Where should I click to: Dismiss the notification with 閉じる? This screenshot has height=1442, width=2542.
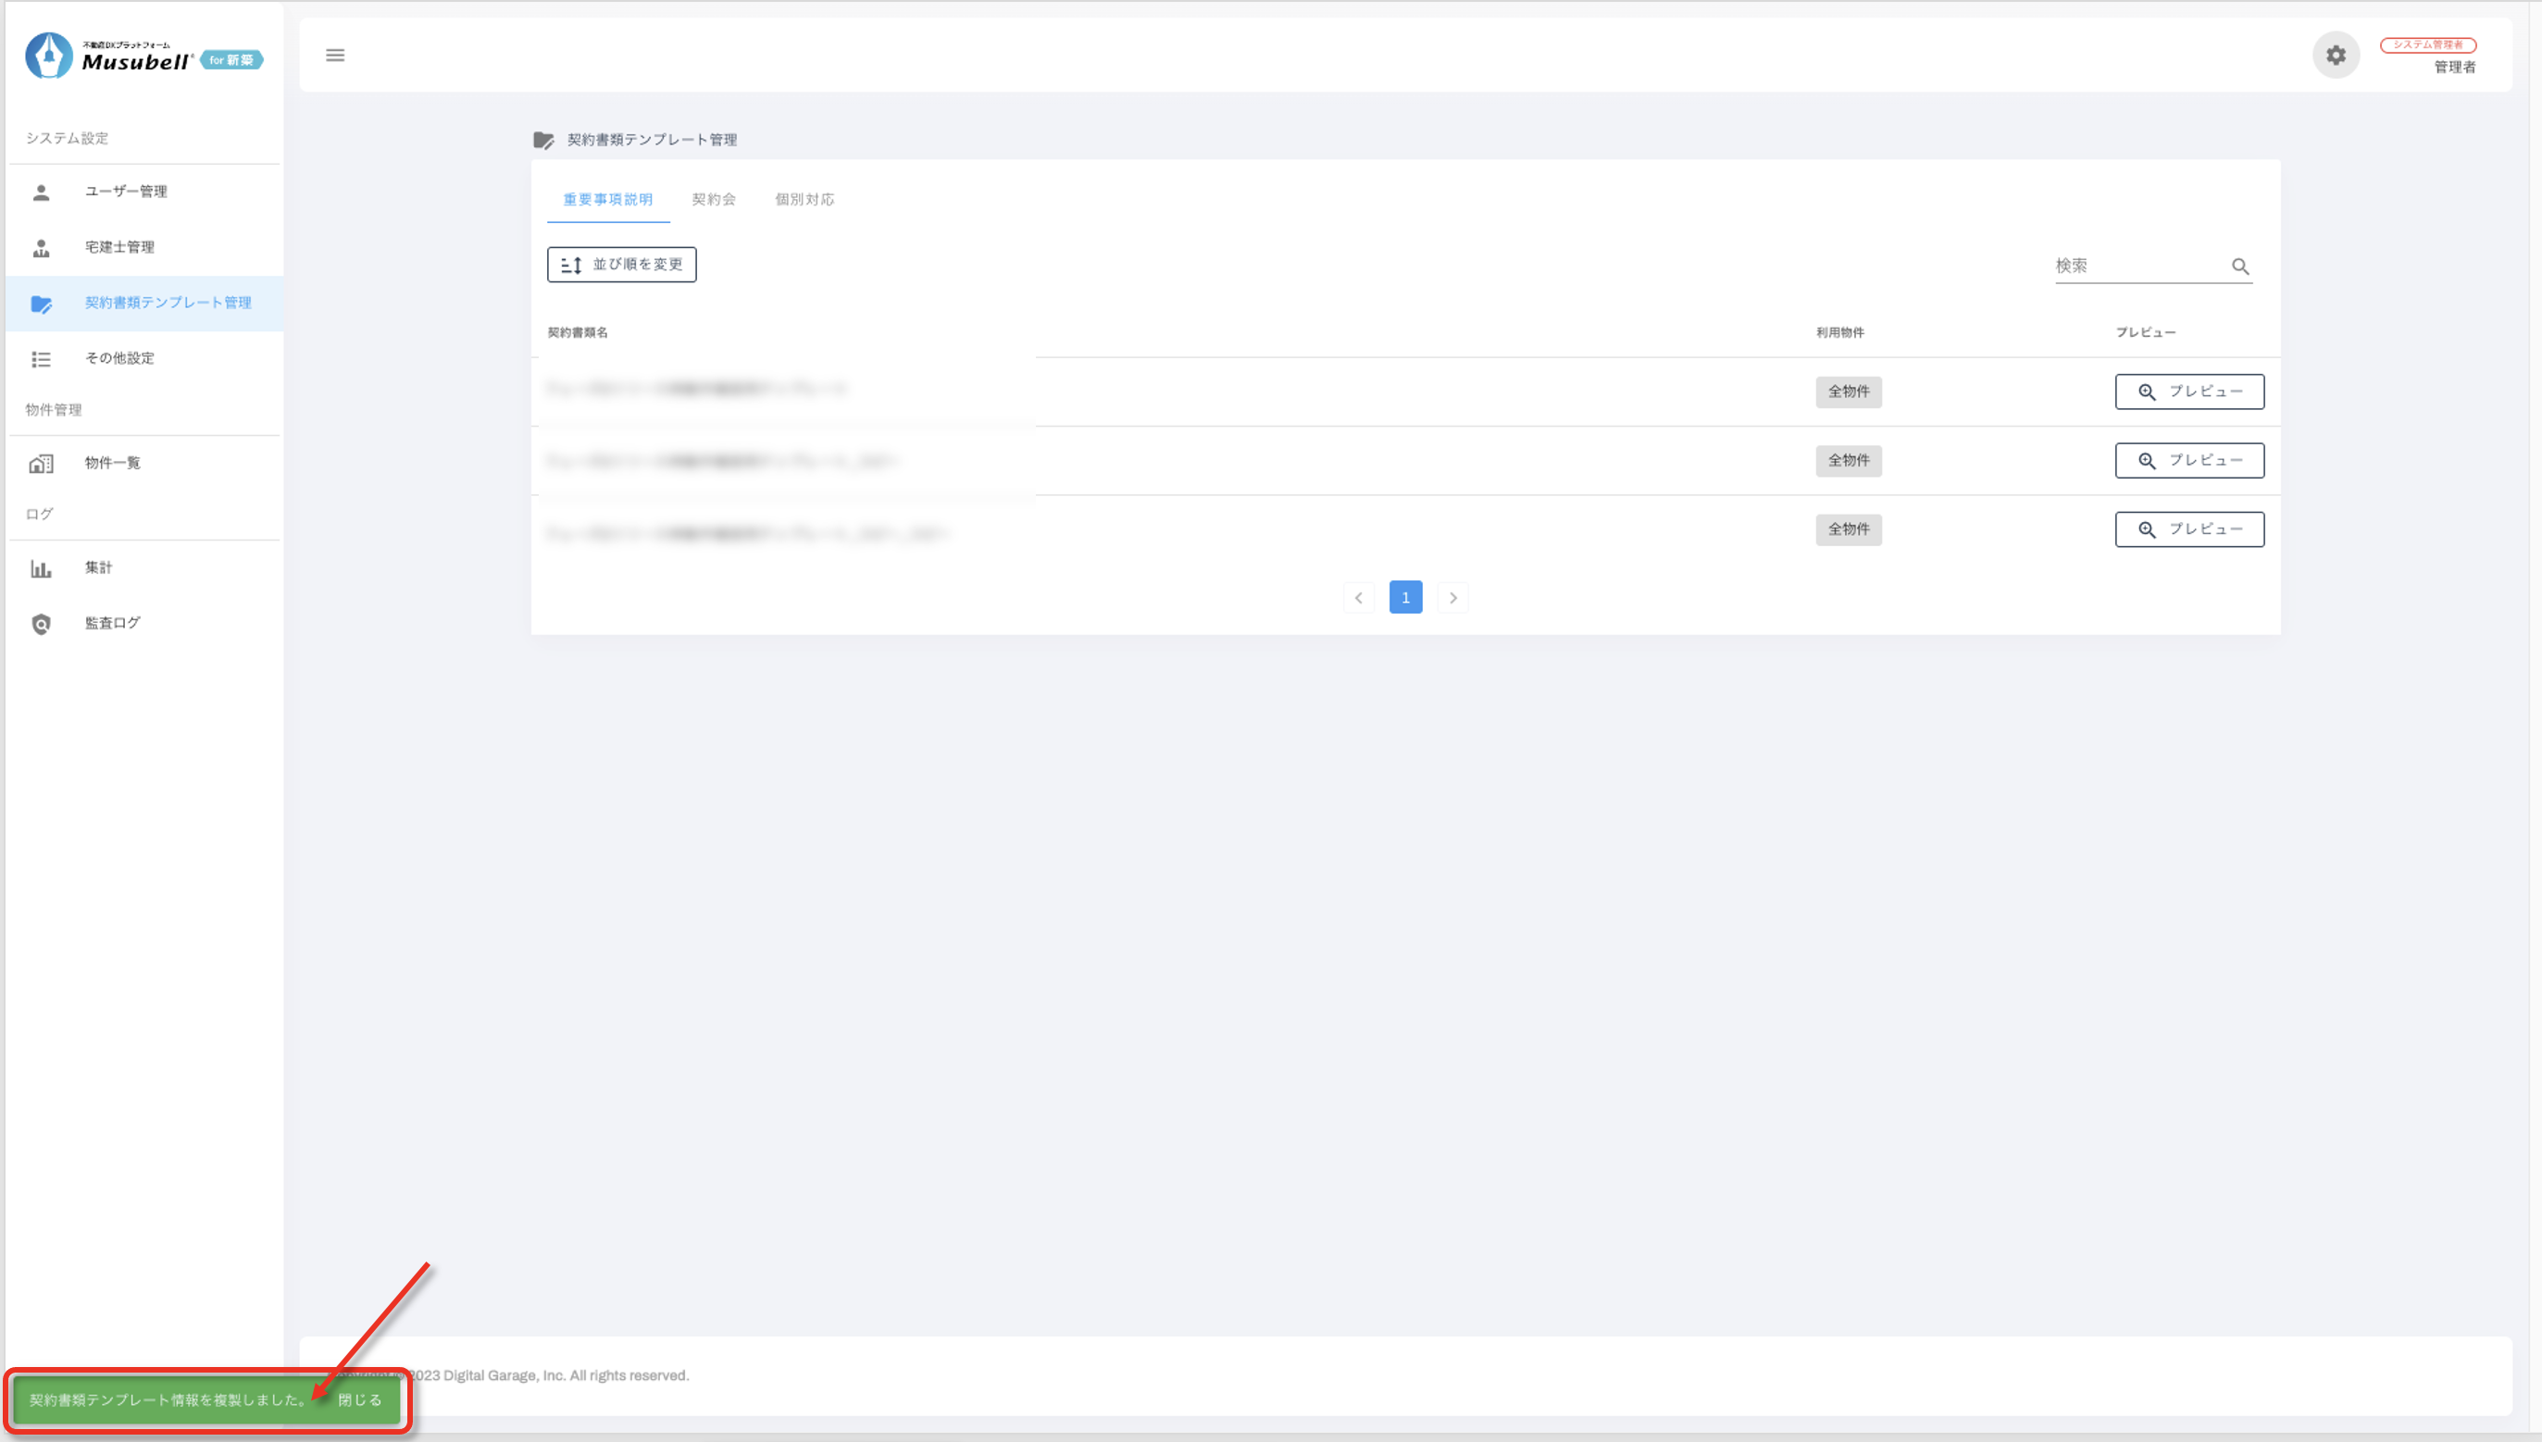coord(359,1399)
